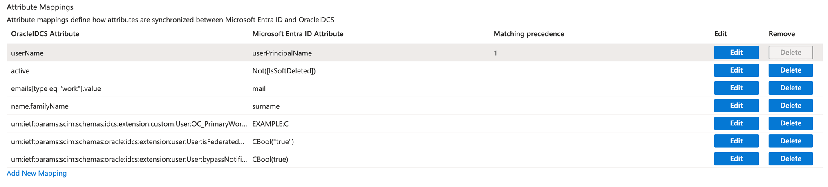This screenshot has width=828, height=187.
Task: Delete the isFederated CBool mapping
Action: click(x=790, y=141)
